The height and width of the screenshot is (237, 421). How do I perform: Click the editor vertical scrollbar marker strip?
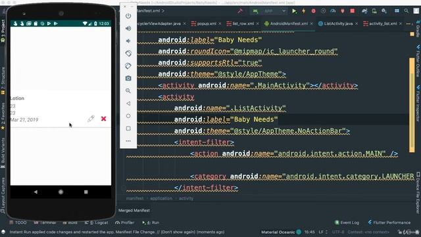tap(412, 105)
